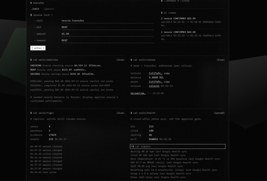Submit the transfer with [ enter ] button

click(x=38, y=48)
